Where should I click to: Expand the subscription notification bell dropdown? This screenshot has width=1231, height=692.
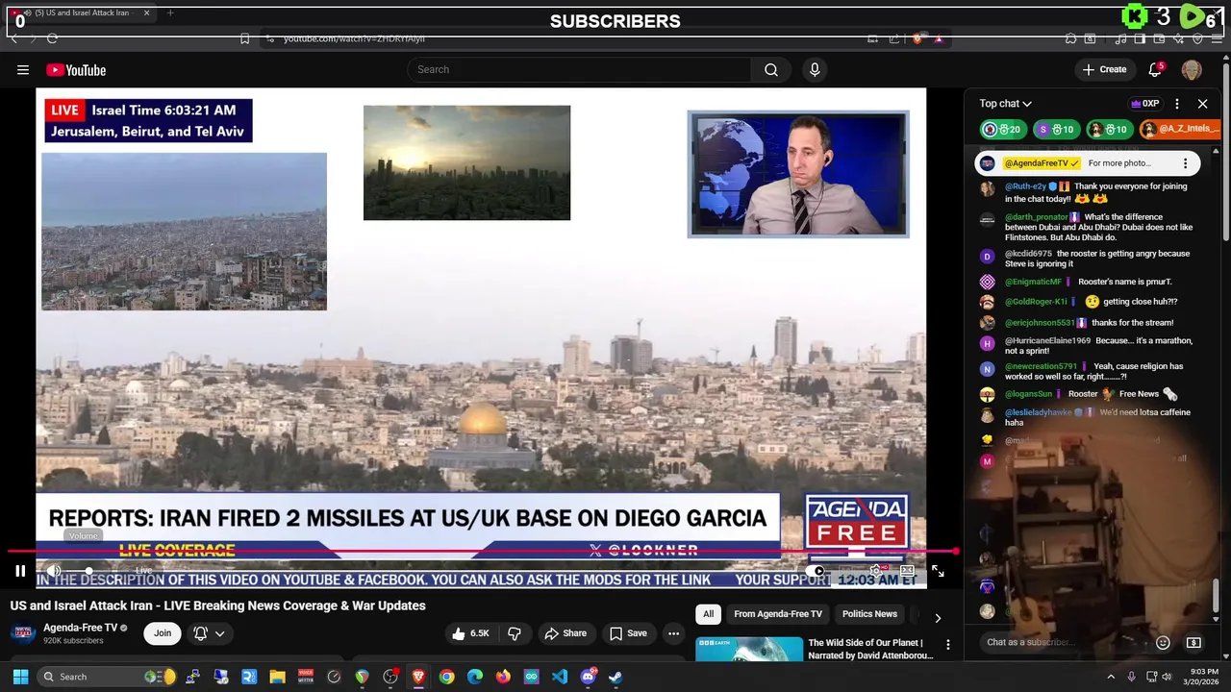coord(210,633)
